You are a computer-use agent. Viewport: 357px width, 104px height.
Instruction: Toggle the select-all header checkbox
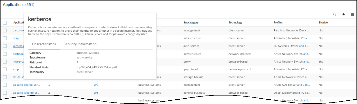(x=5, y=23)
